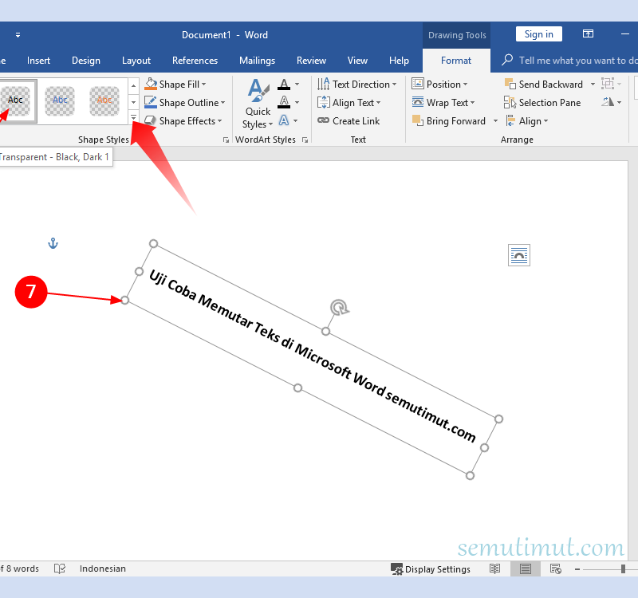Open the Align objects menu
This screenshot has width=638, height=598.
(527, 121)
